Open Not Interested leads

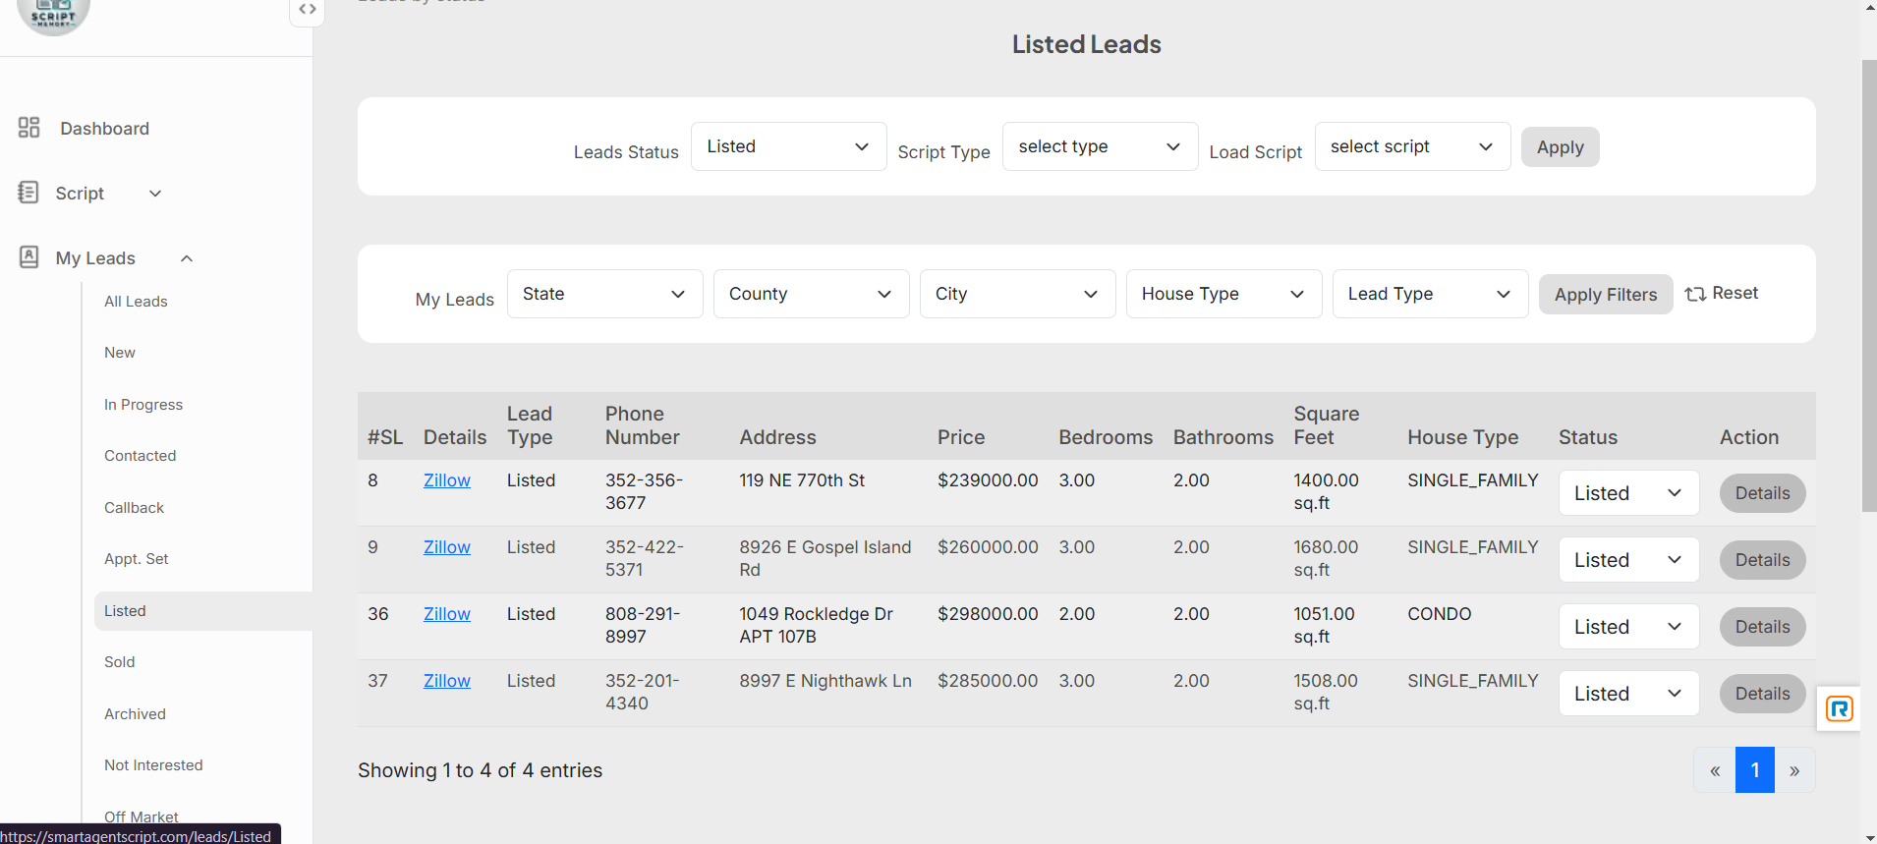153,765
